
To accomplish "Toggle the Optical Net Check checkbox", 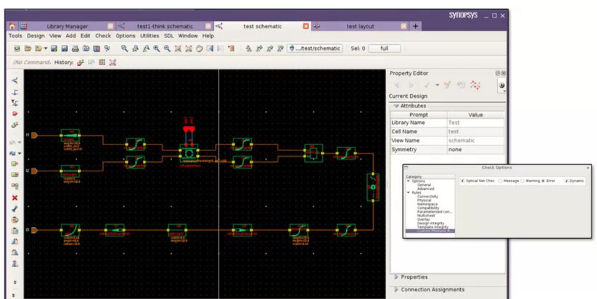I will 462,181.
